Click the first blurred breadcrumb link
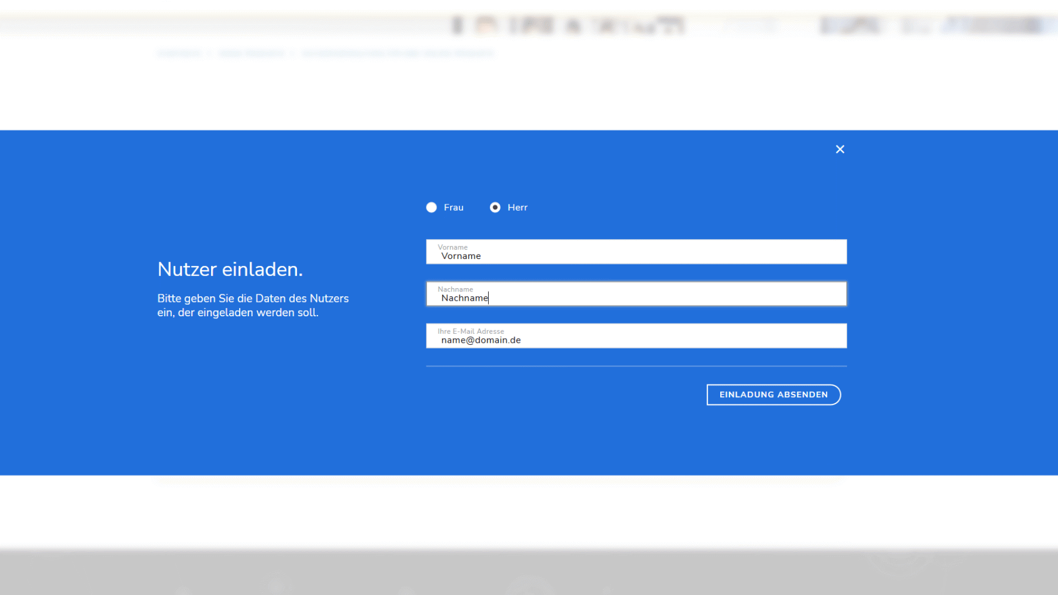1058x595 pixels. 180,53
